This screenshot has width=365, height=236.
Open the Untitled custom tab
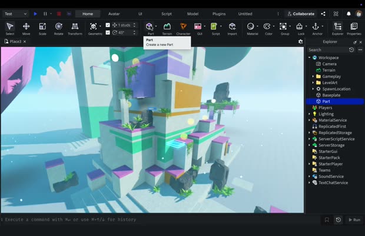click(245, 14)
